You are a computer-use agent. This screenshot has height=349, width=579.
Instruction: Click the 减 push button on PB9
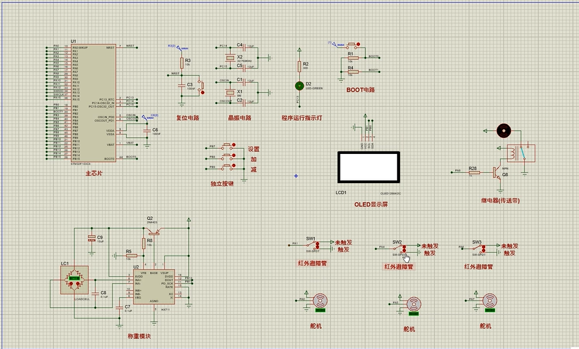[228, 168]
